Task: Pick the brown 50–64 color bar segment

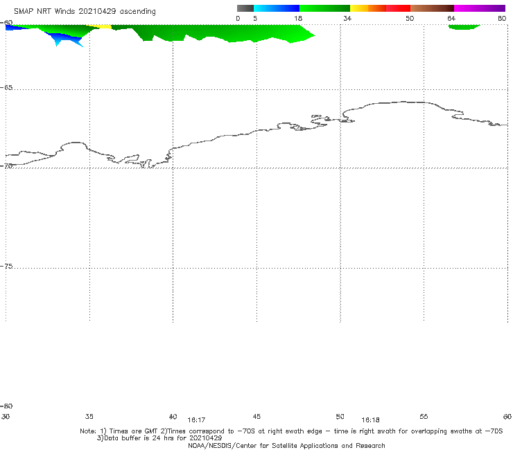Action: point(432,8)
